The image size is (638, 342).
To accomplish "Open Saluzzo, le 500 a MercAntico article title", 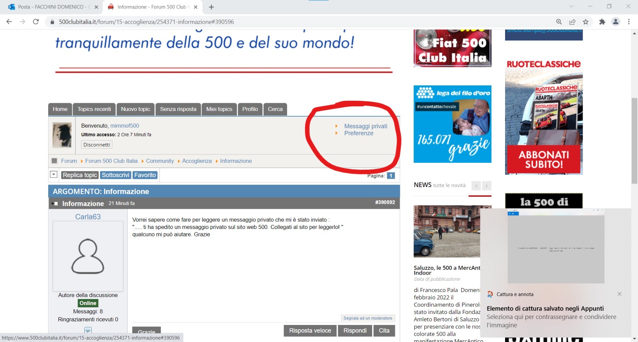I will coord(447,270).
